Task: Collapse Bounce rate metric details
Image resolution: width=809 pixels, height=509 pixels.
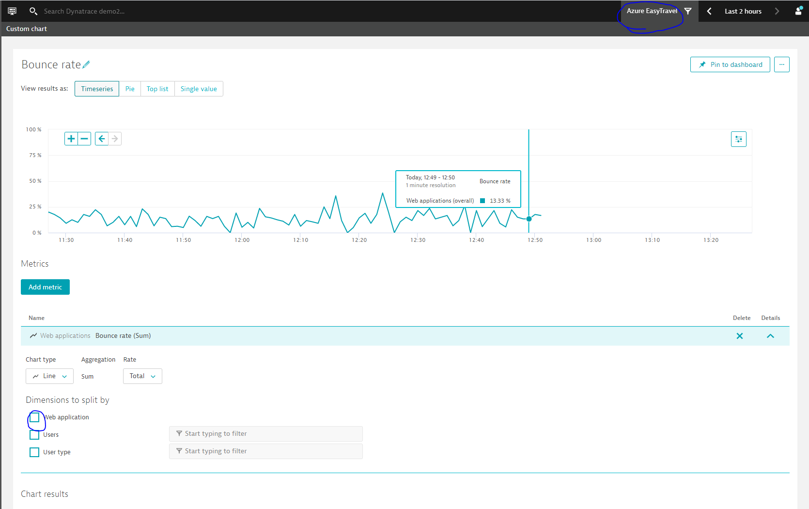Action: coord(770,336)
